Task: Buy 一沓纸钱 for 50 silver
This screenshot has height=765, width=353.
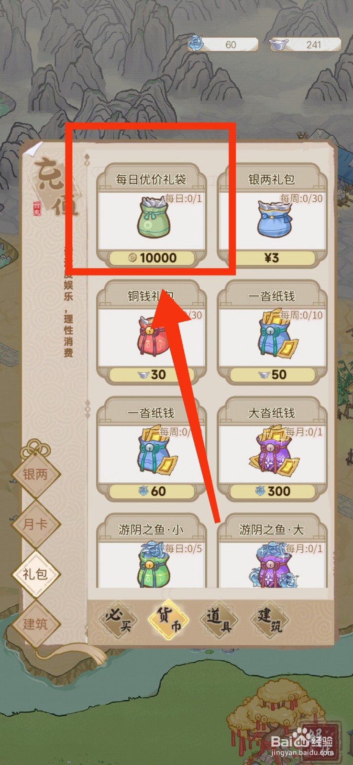Action: [x=272, y=374]
